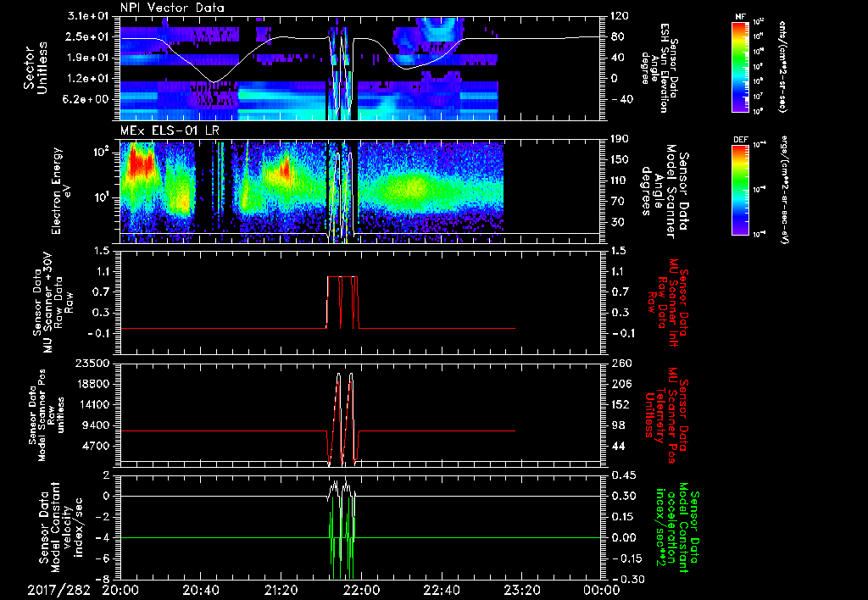The width and height of the screenshot is (868, 600).
Task: Click the 98 telemetry tick label
Action: pyautogui.click(x=618, y=425)
